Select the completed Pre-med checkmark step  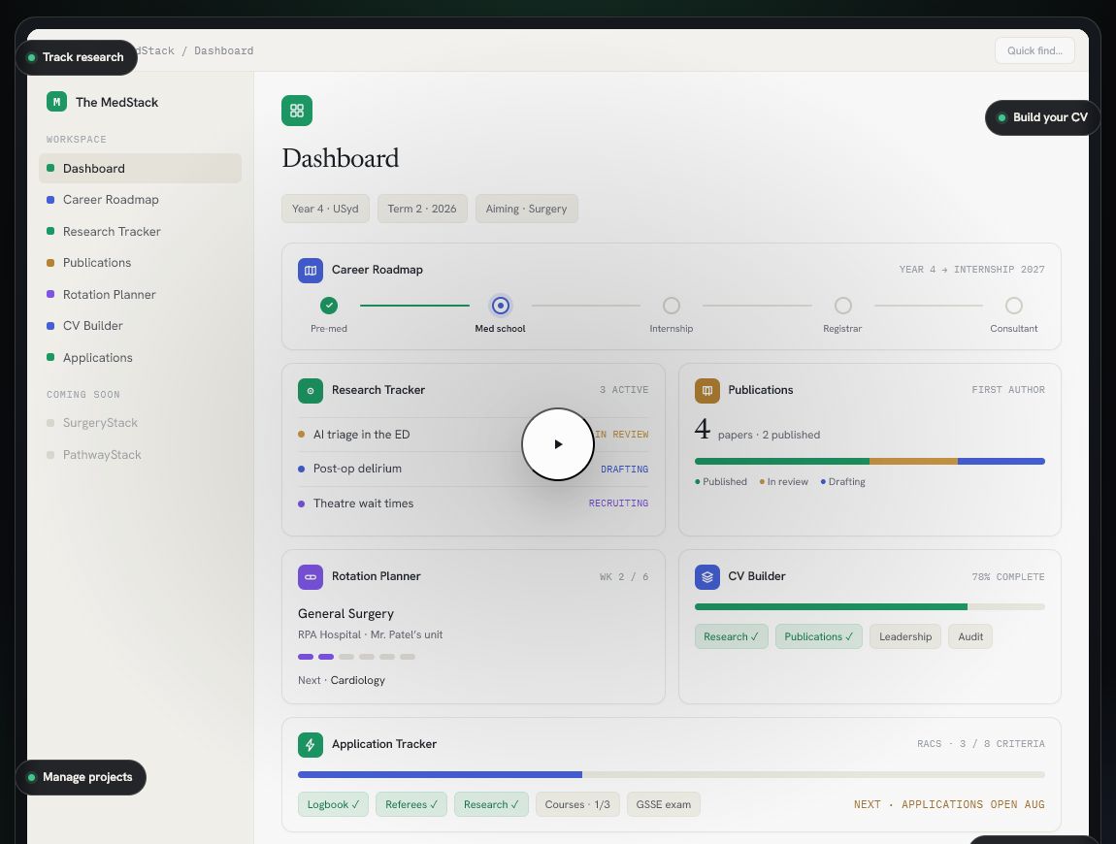tap(329, 306)
